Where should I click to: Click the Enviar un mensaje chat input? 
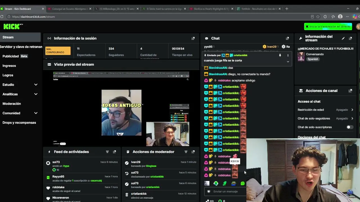tap(226, 191)
